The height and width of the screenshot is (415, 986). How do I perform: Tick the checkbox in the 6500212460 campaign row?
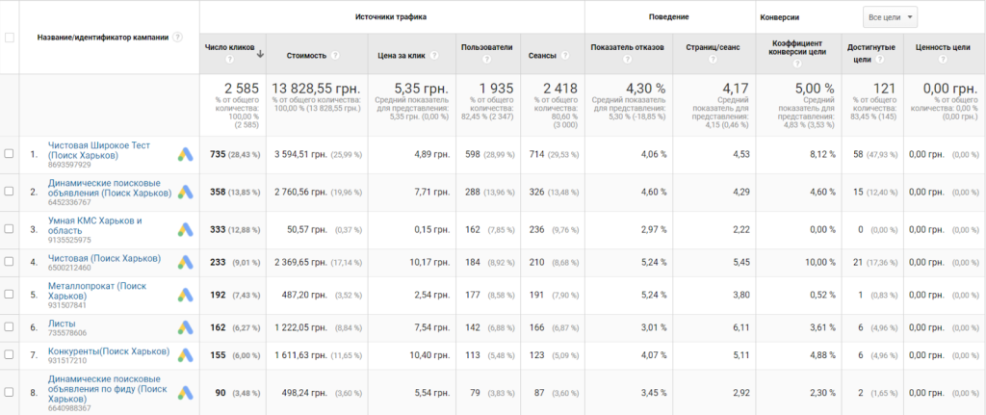click(10, 262)
